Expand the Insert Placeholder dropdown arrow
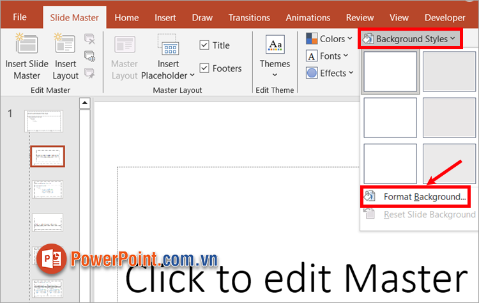 coord(192,75)
